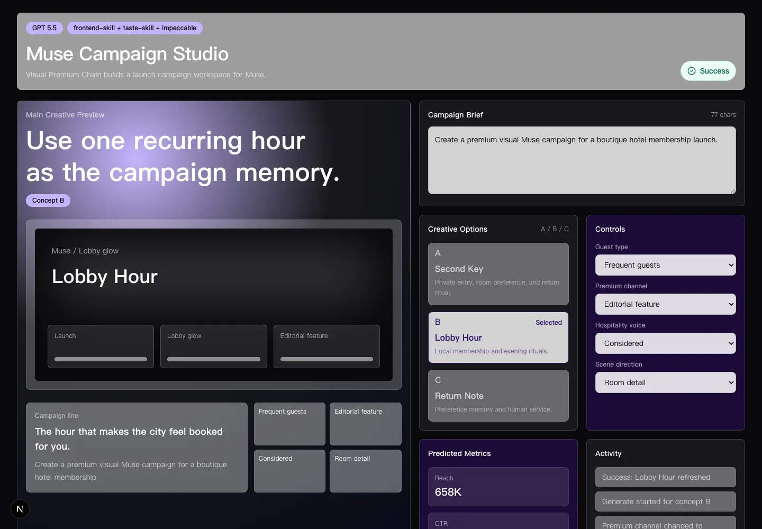Click the Success status button
The image size is (762, 529).
[708, 71]
